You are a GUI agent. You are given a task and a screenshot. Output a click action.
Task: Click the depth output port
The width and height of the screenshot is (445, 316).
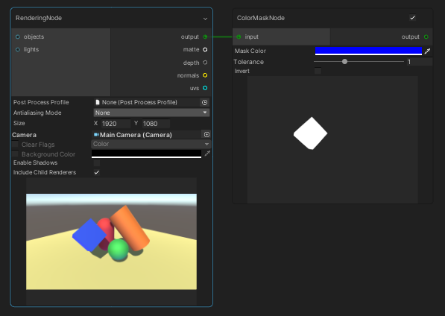coord(205,63)
